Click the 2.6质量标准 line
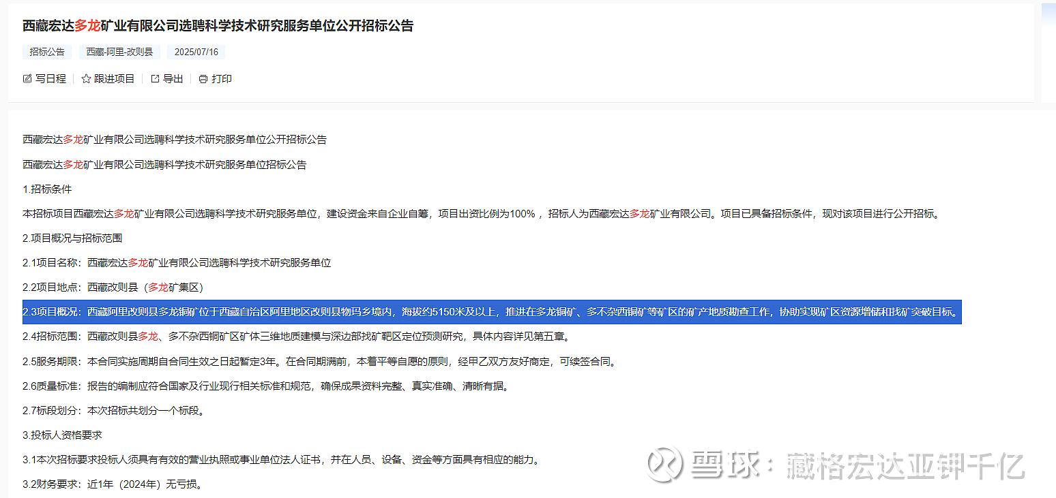Screen dimensions: 1056x498 pyautogui.click(x=267, y=386)
